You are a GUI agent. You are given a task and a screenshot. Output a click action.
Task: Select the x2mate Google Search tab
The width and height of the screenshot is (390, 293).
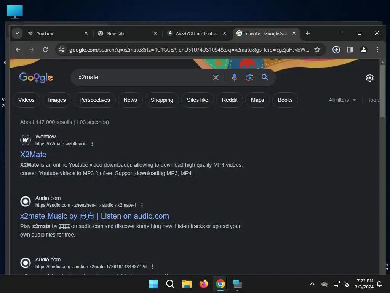point(266,33)
